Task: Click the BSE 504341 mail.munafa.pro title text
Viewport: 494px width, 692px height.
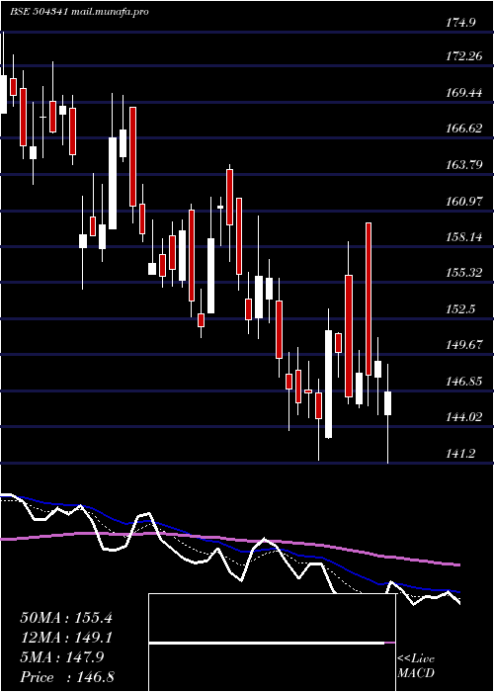Action: click(79, 12)
